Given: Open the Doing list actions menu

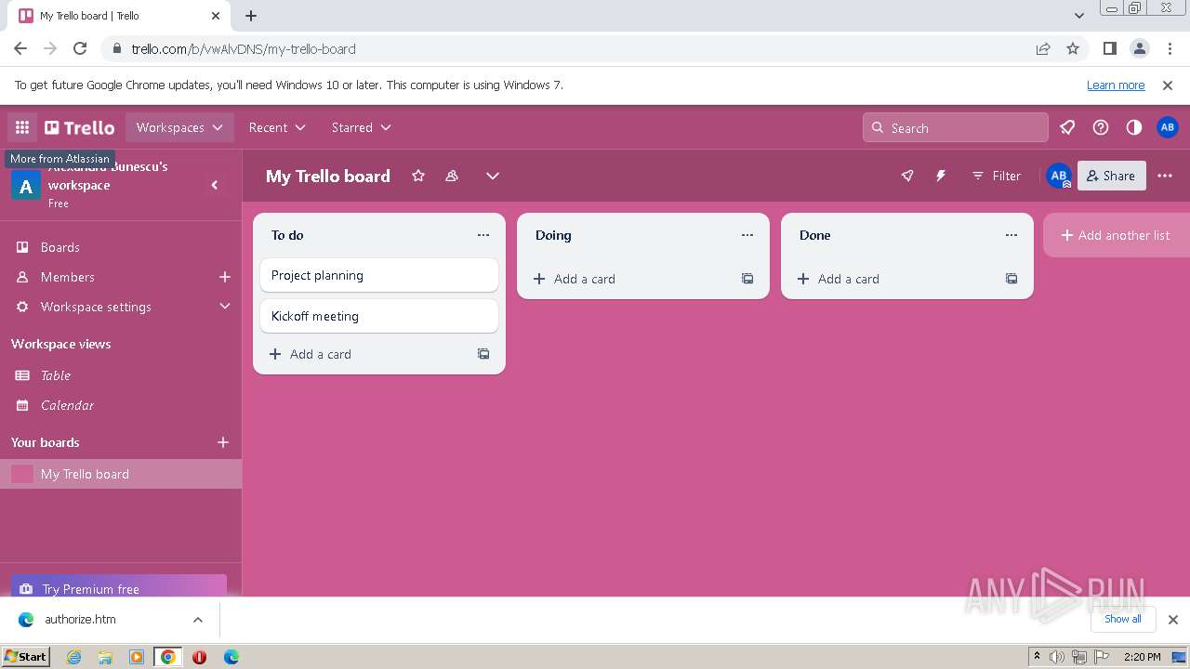Looking at the screenshot, I should (x=747, y=235).
